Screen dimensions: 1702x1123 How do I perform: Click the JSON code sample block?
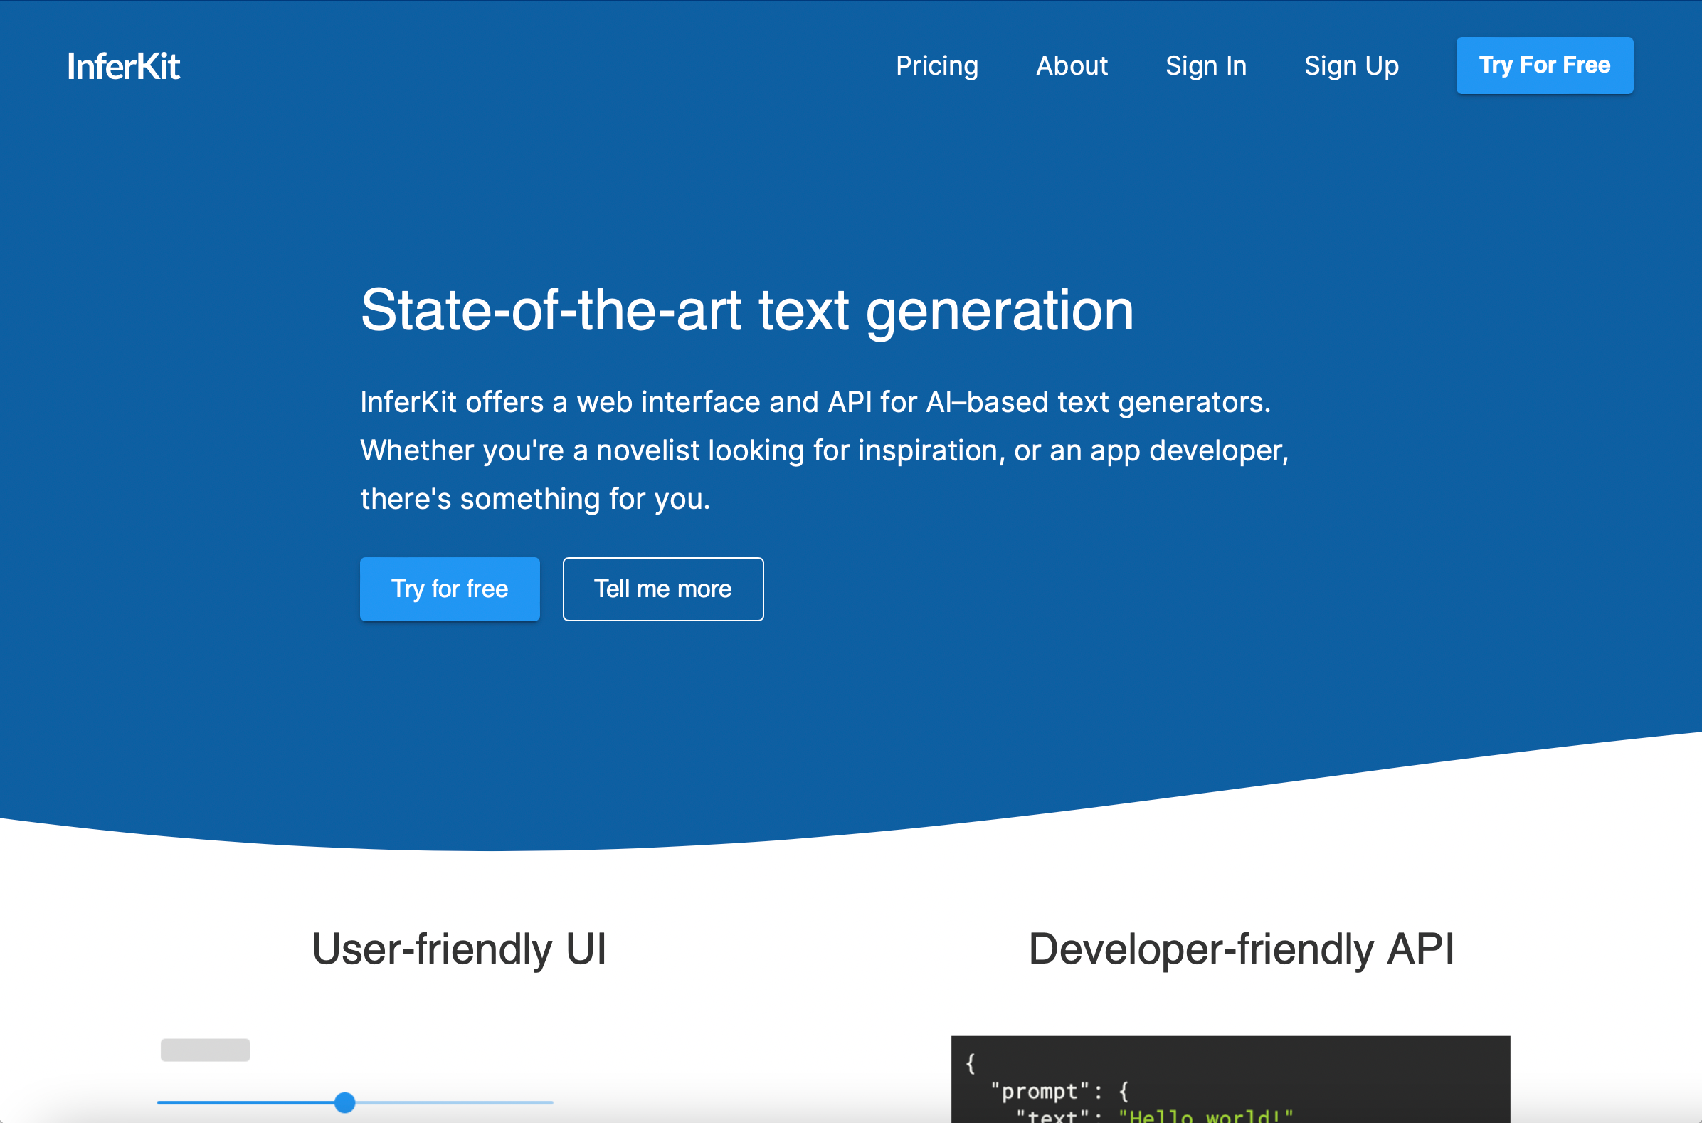click(x=1230, y=1080)
